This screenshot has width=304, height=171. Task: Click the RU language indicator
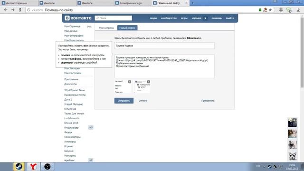[x=258, y=166]
